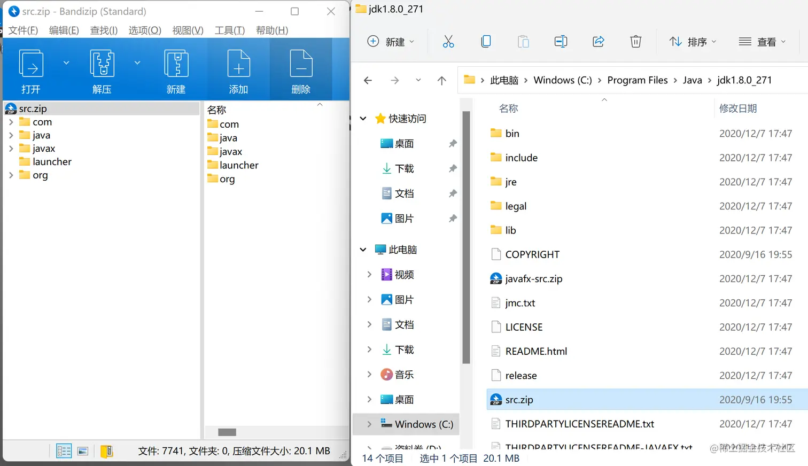
Task: Open the 编辑(E) menu in Bandizip
Action: point(64,30)
